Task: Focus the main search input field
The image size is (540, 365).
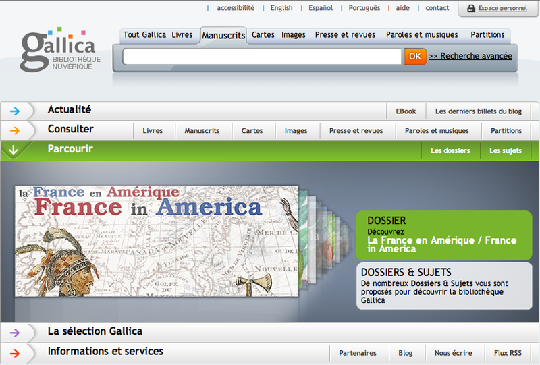Action: [x=262, y=57]
